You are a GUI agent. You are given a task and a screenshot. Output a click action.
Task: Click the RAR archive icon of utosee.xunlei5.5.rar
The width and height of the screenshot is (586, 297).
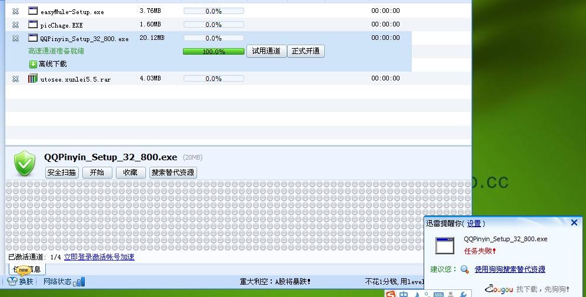pyautogui.click(x=33, y=78)
